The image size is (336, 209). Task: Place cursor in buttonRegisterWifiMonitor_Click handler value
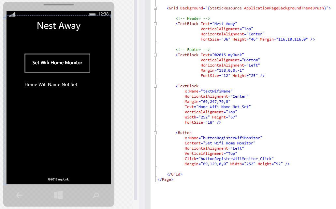click(x=237, y=159)
